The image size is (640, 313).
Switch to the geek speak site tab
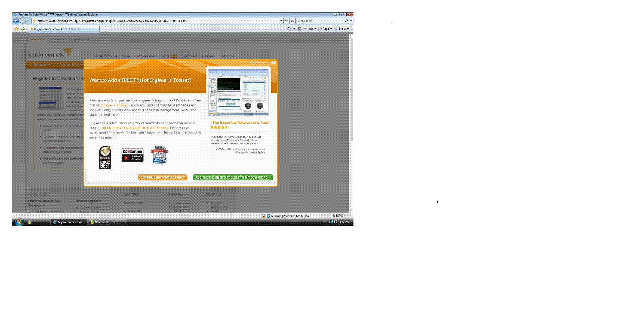81,39
